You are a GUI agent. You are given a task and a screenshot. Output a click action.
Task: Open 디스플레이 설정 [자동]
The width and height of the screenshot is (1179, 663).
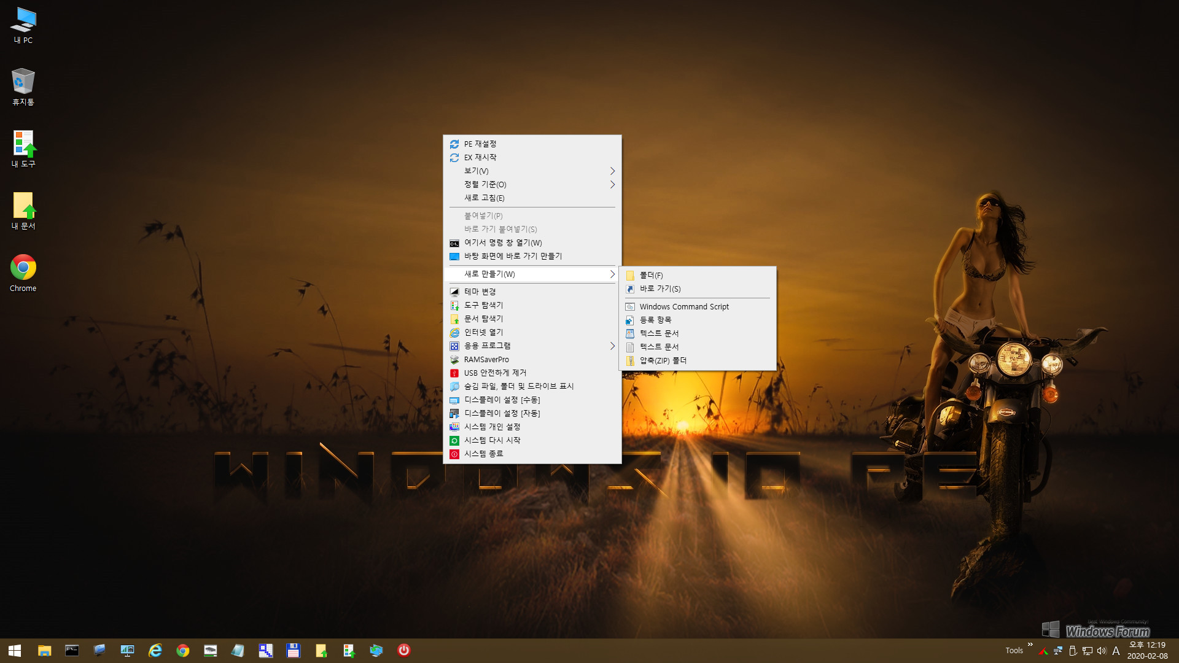pos(532,413)
